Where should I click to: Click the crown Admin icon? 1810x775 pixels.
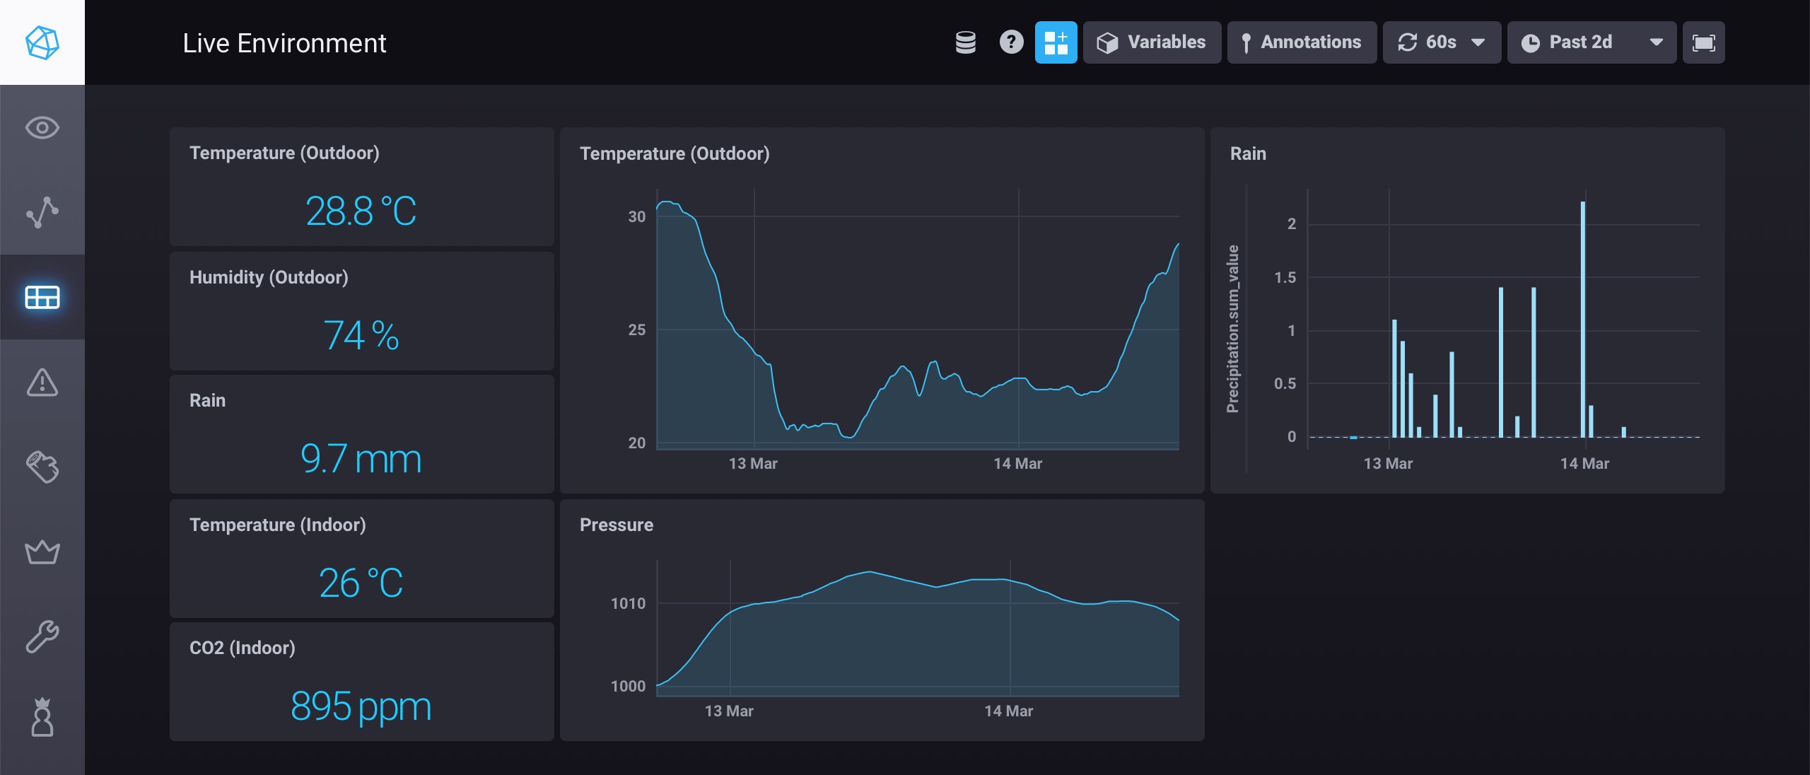[42, 552]
